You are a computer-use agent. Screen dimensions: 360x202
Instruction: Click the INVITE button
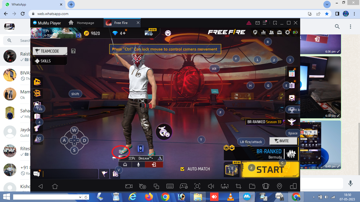click(283, 141)
